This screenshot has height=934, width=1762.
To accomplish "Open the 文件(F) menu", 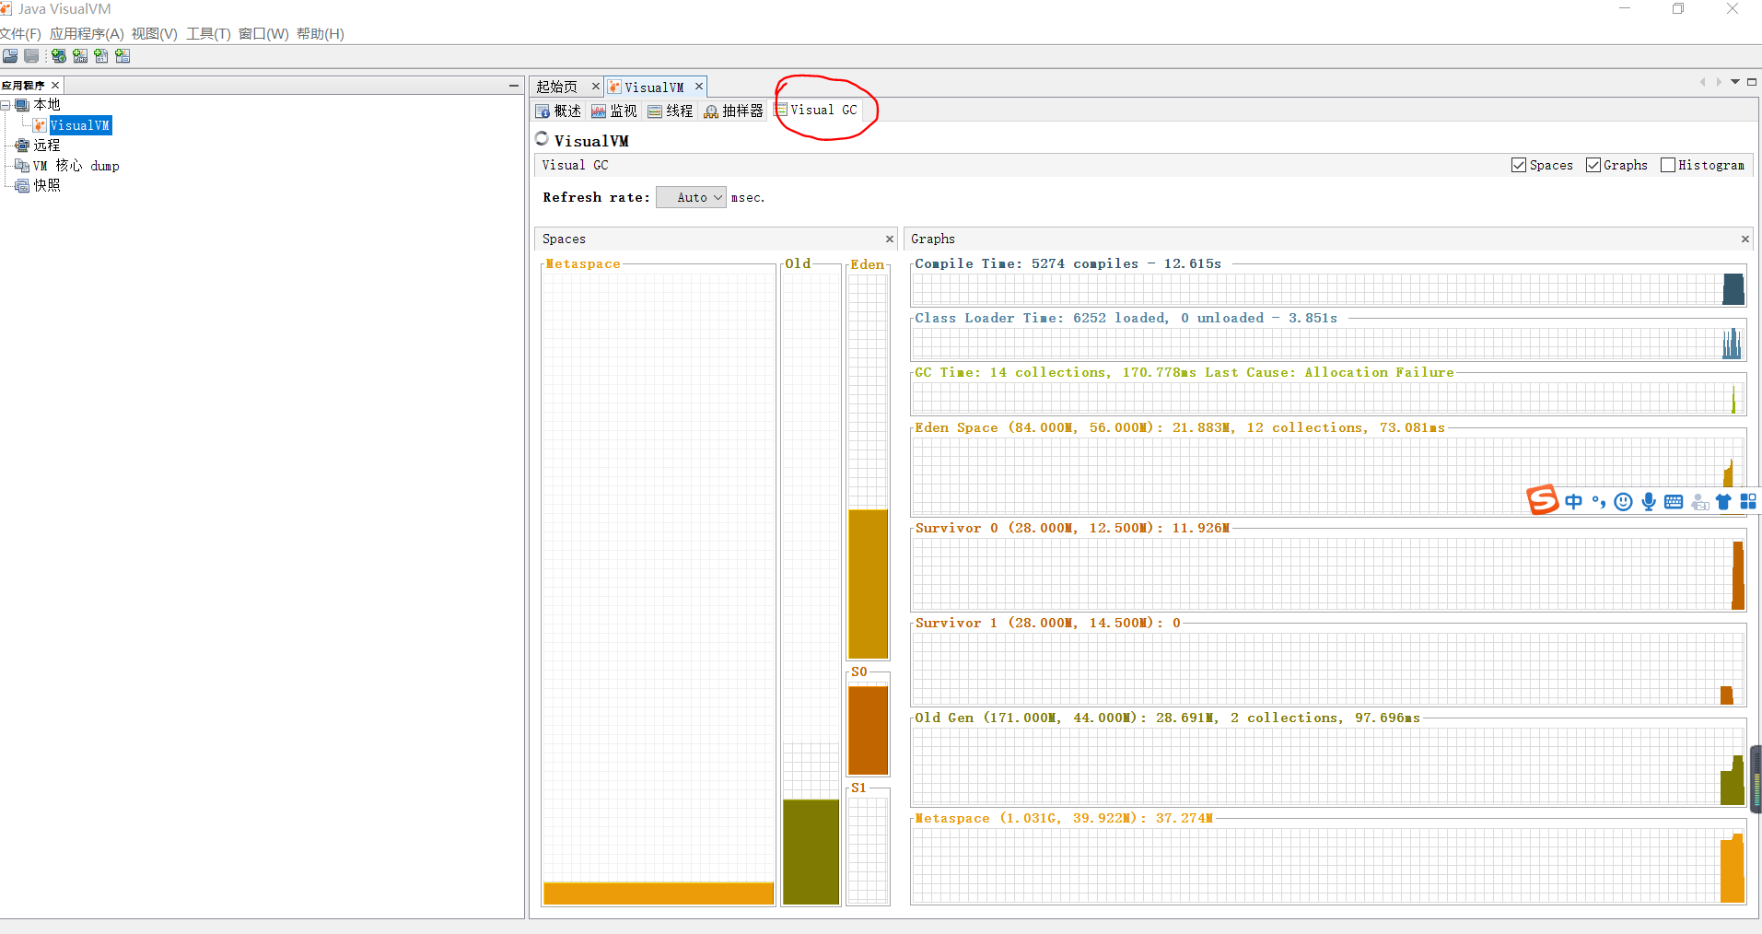I will (20, 34).
